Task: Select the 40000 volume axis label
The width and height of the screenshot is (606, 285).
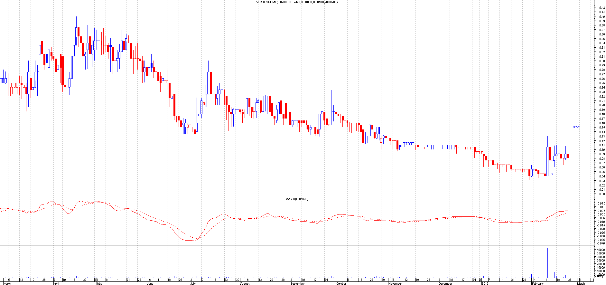Action: (x=601, y=250)
